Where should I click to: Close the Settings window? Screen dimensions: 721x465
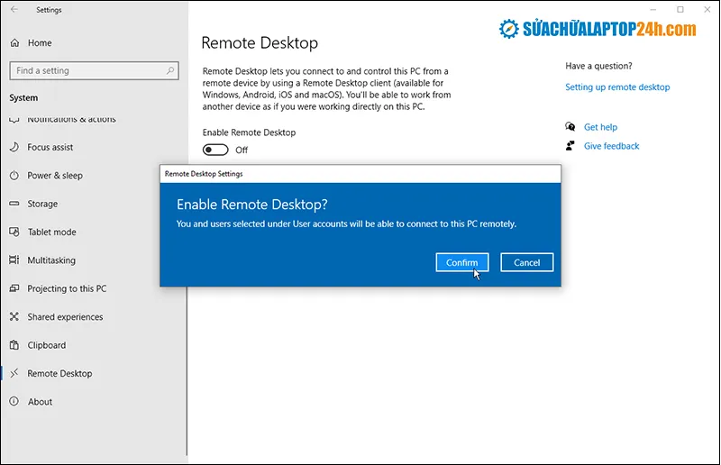pyautogui.click(x=707, y=9)
